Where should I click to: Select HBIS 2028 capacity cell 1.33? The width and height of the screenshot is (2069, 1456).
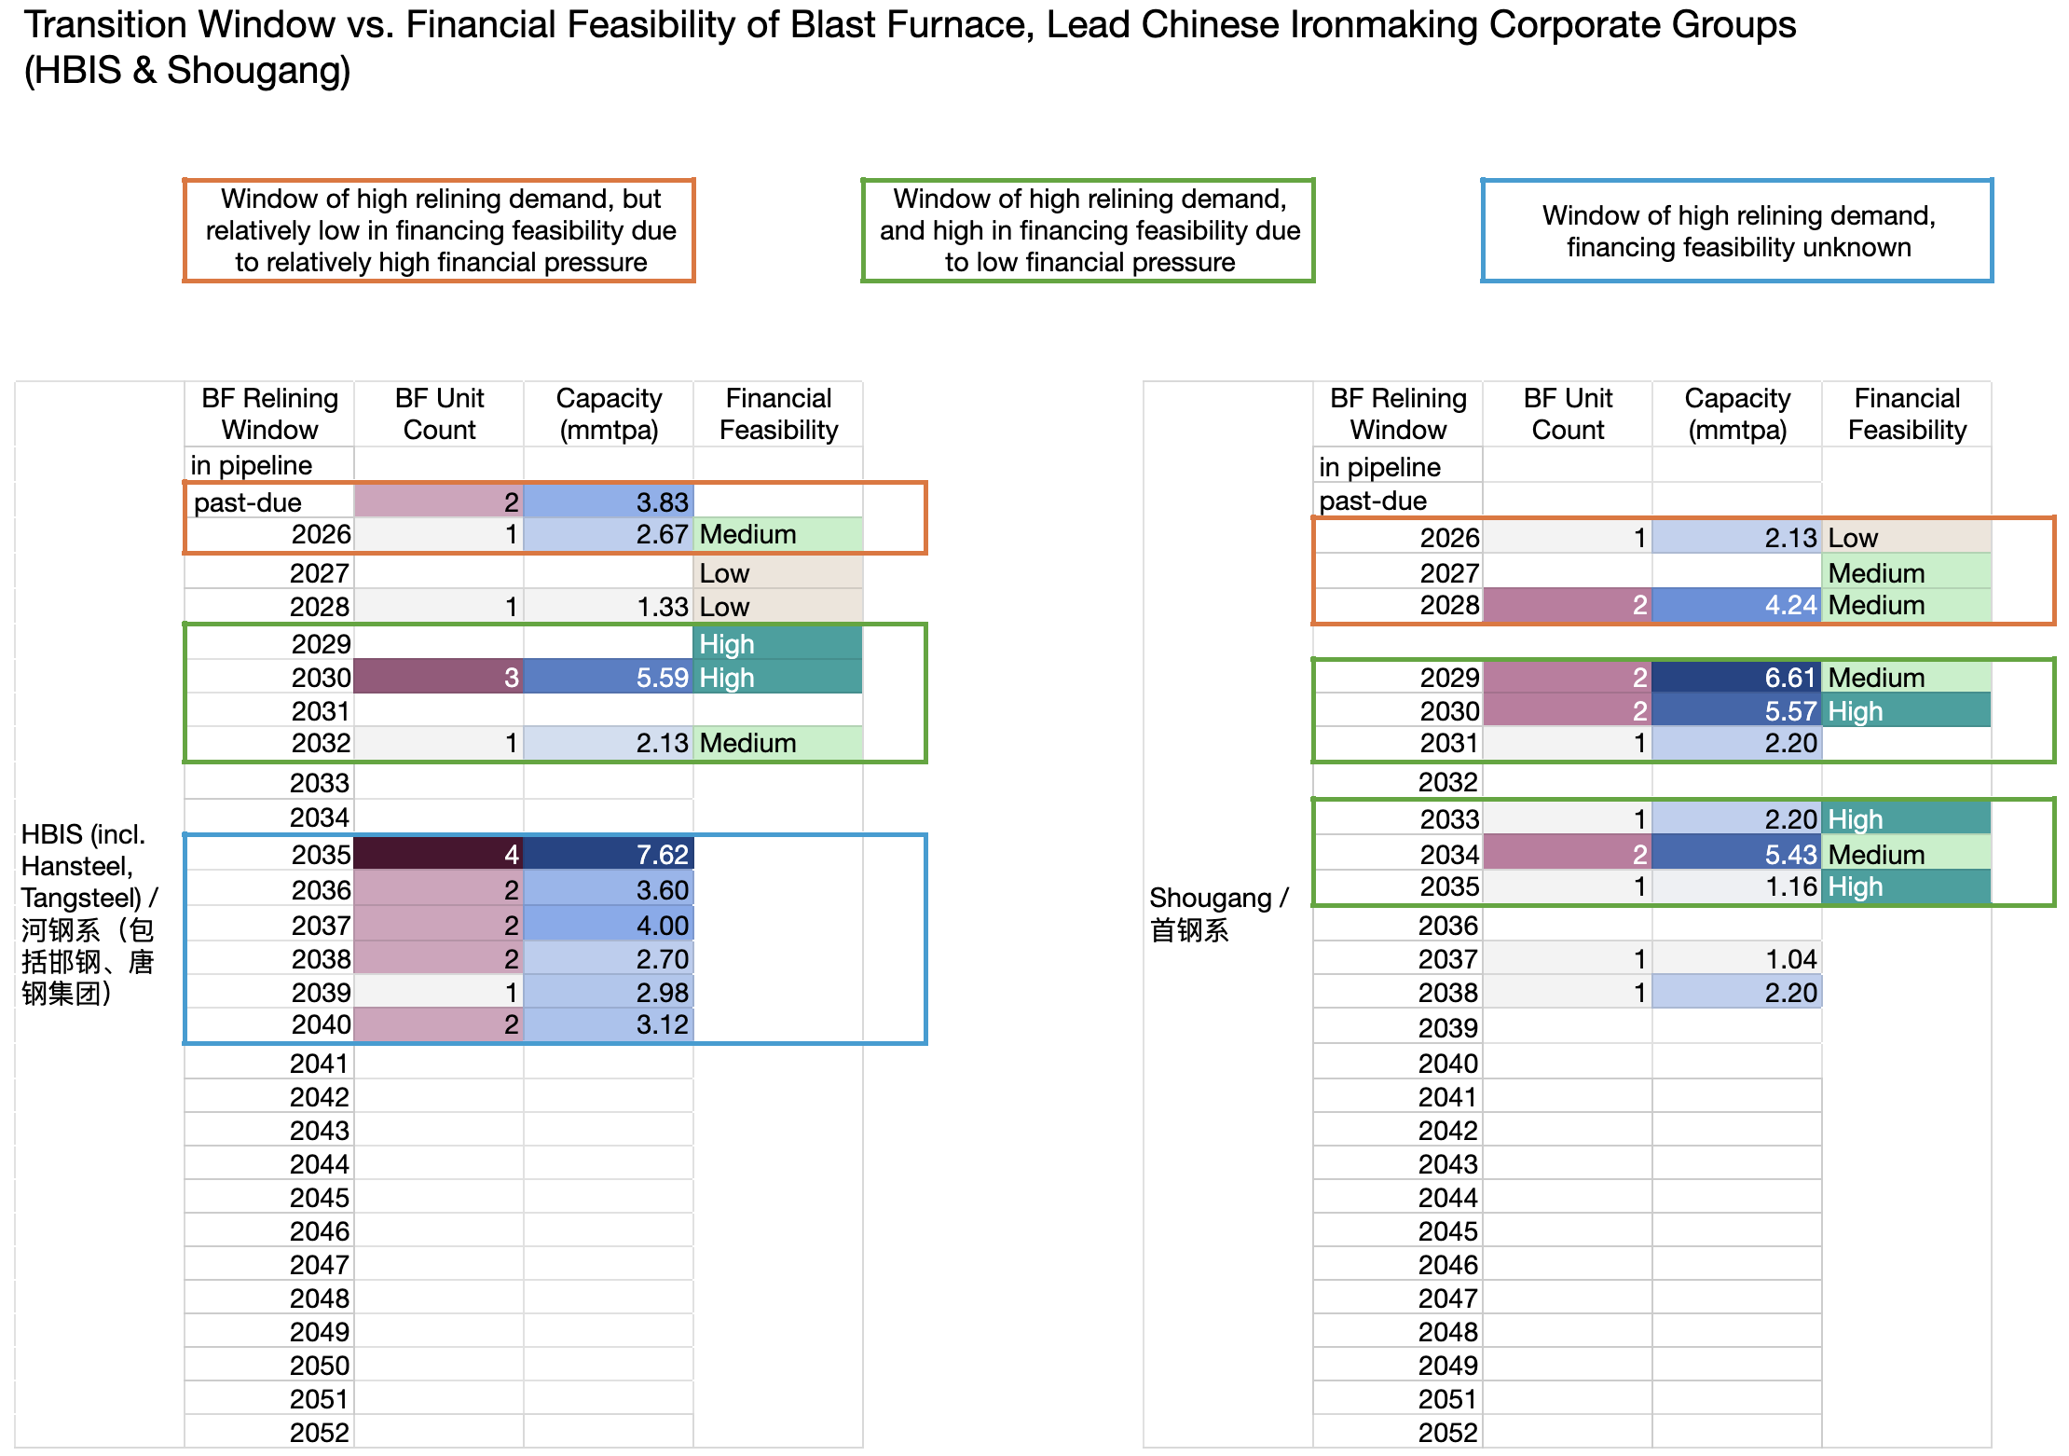pos(609,606)
